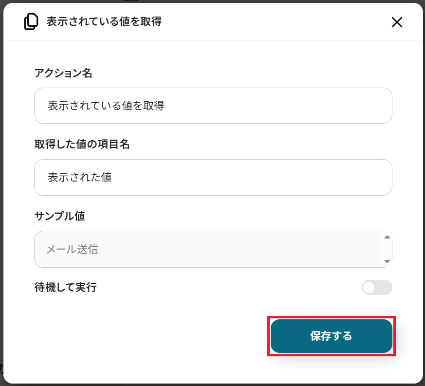Click the 取得した値の項目名 label
Viewport: 425px width, 386px height.
[82, 145]
